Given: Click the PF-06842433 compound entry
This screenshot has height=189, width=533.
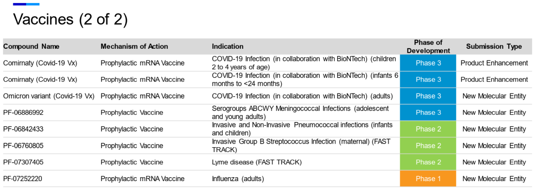Looking at the screenshot, I should [24, 129].
